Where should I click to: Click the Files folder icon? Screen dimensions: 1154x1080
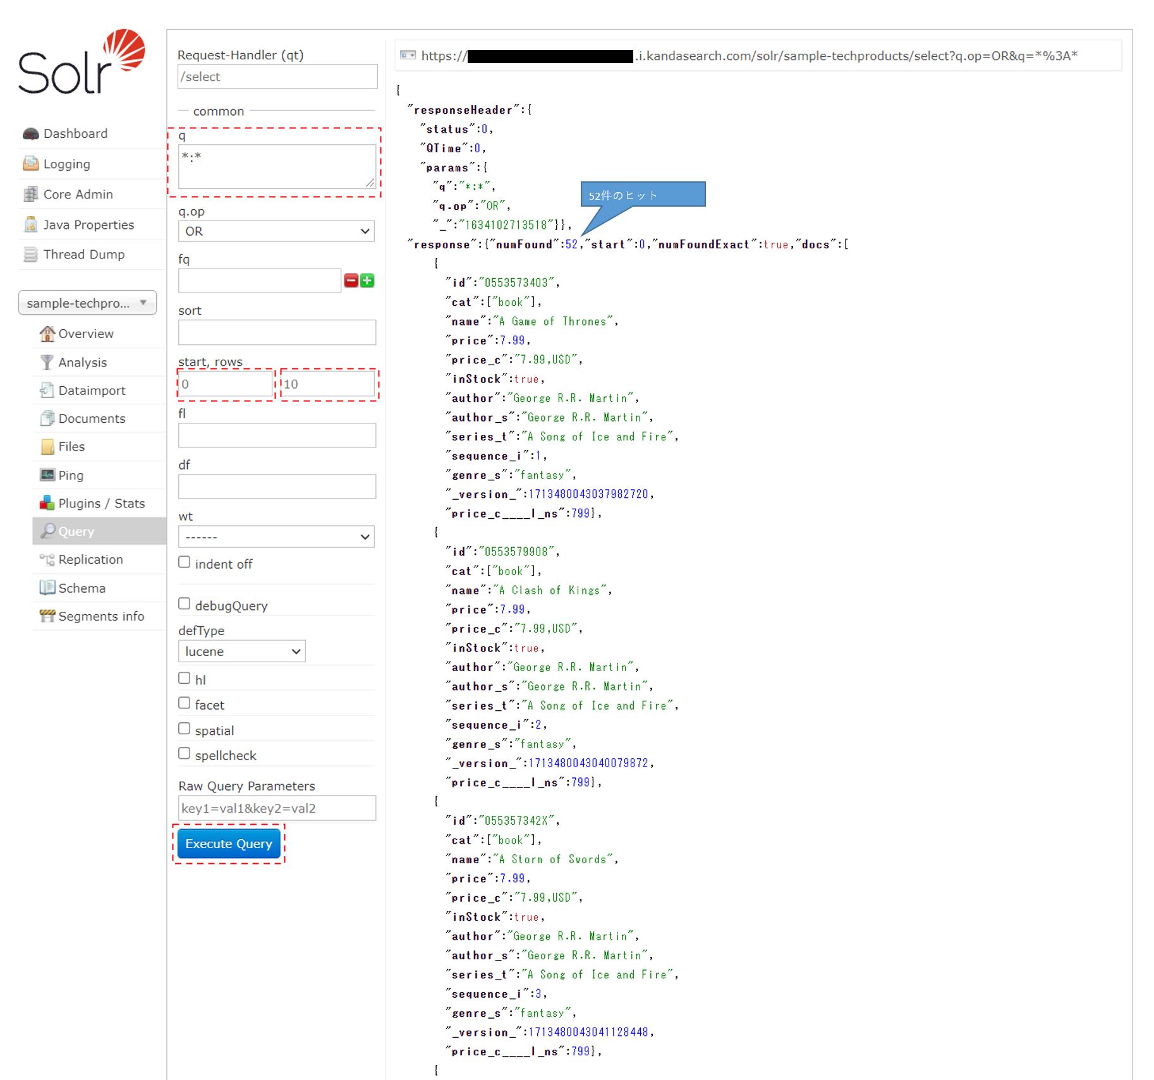[47, 447]
